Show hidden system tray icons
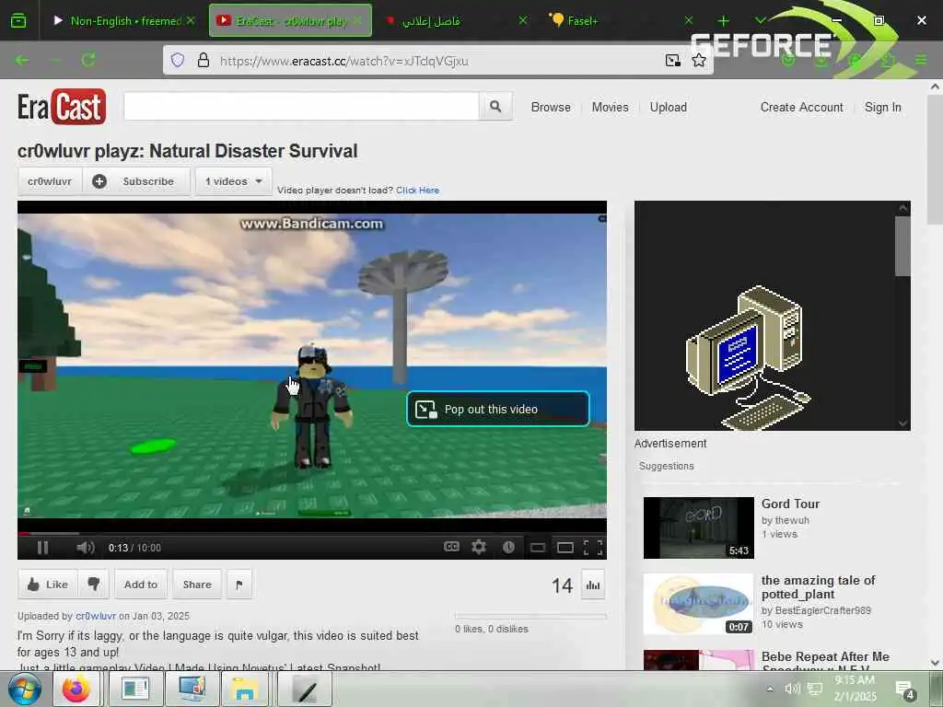943x707 pixels. point(770,690)
